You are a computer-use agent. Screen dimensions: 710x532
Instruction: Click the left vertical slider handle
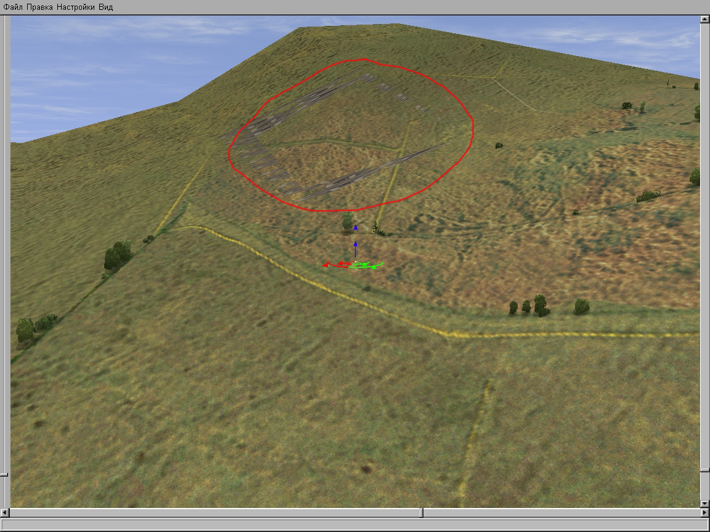click(x=4, y=475)
